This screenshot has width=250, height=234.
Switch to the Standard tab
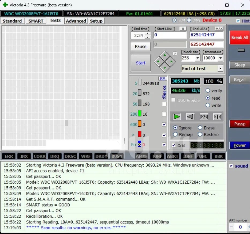[x=12, y=21]
